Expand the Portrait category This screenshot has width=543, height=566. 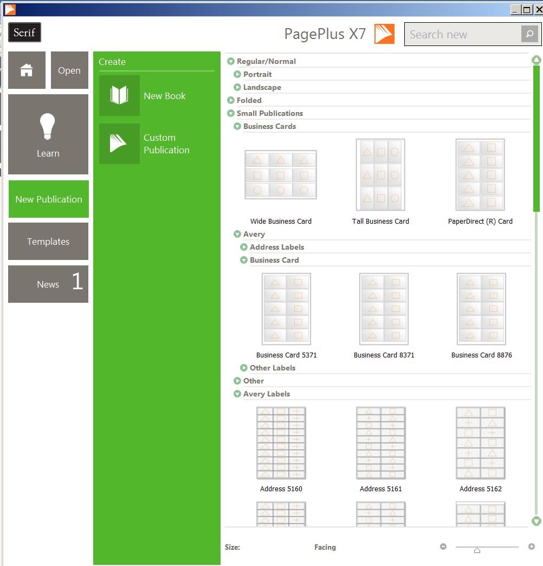pyautogui.click(x=237, y=74)
